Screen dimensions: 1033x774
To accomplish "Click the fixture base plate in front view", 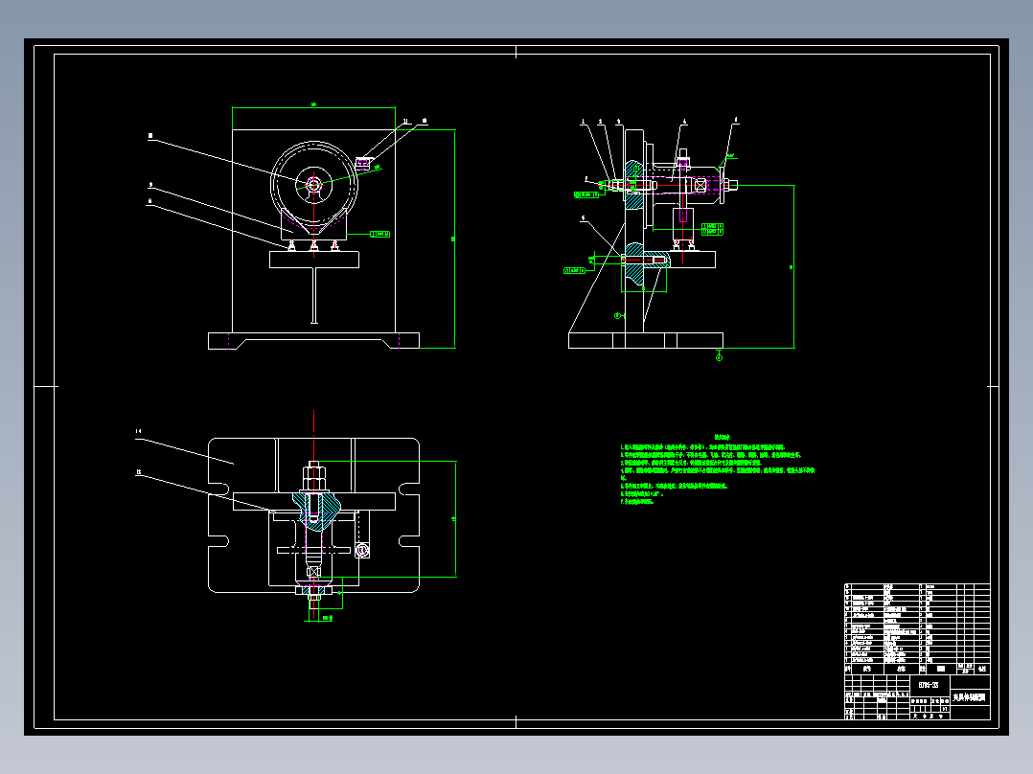I will [313, 341].
